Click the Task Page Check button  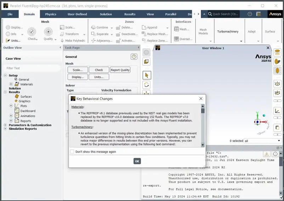(x=99, y=70)
